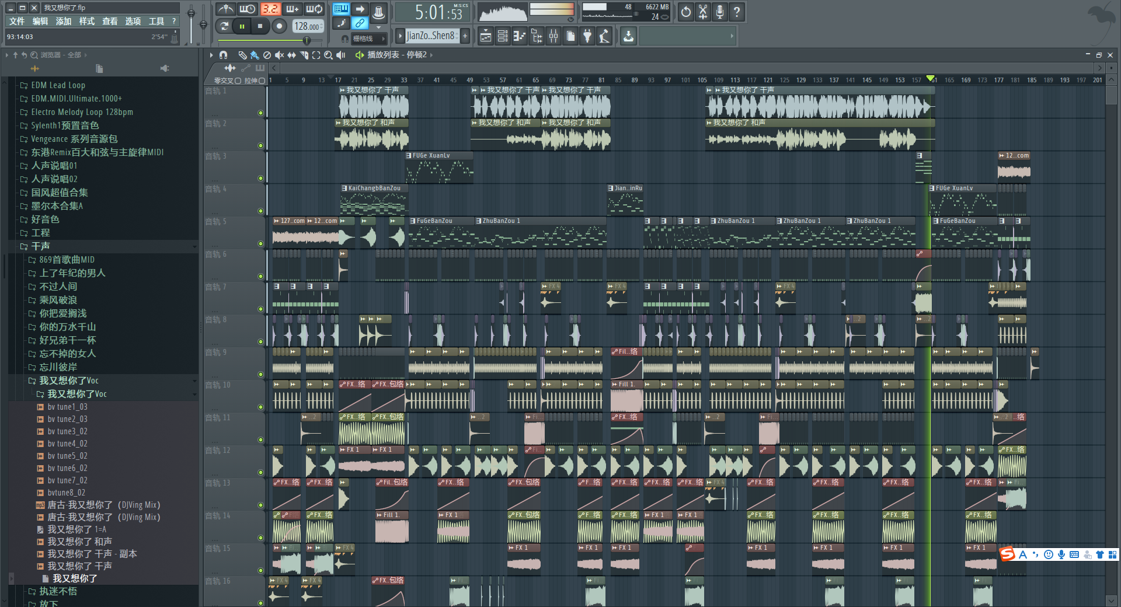This screenshot has width=1121, height=607.
Task: Enable the 零交叉 checkbox
Action: pos(238,81)
